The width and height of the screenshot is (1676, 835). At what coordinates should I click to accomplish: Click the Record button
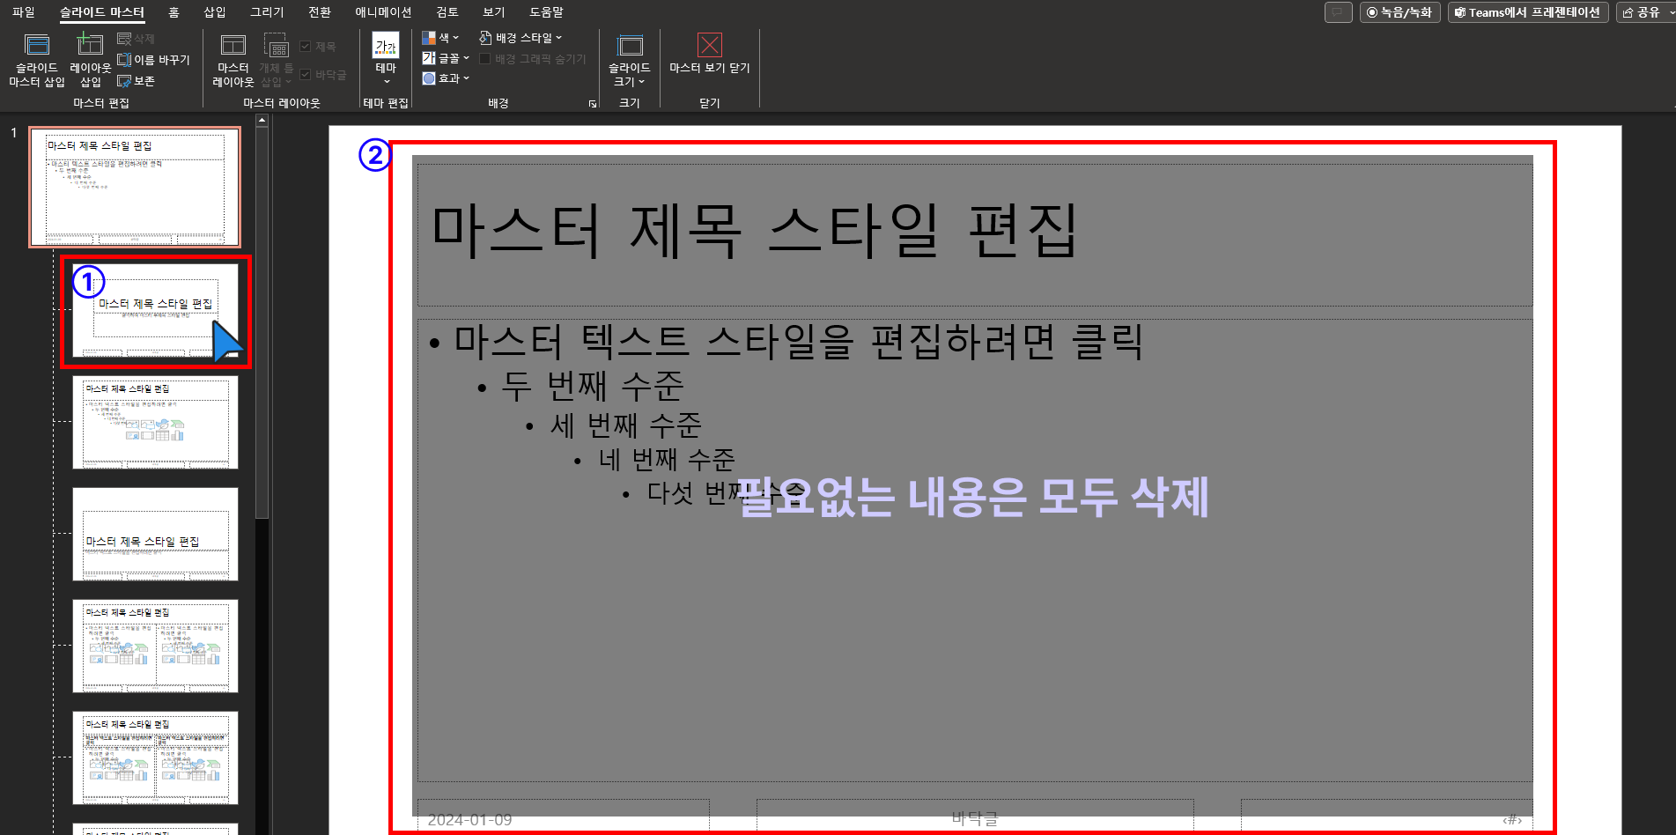1399,12
